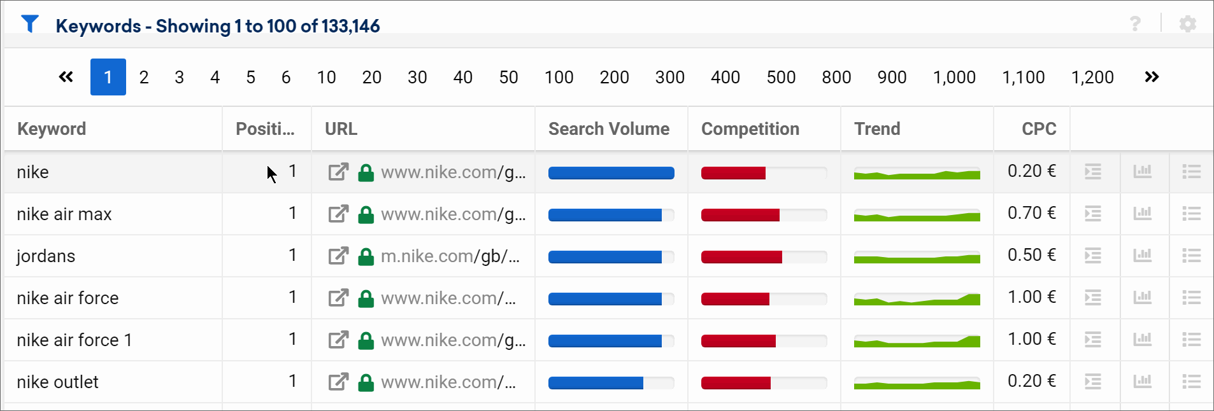Open external link icon in jordans row
Viewport: 1214px width, 411px height.
338,256
